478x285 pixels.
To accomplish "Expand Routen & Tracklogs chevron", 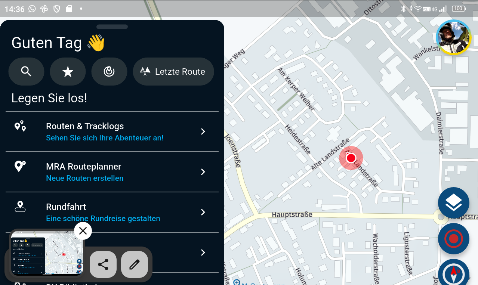I will 203,131.
